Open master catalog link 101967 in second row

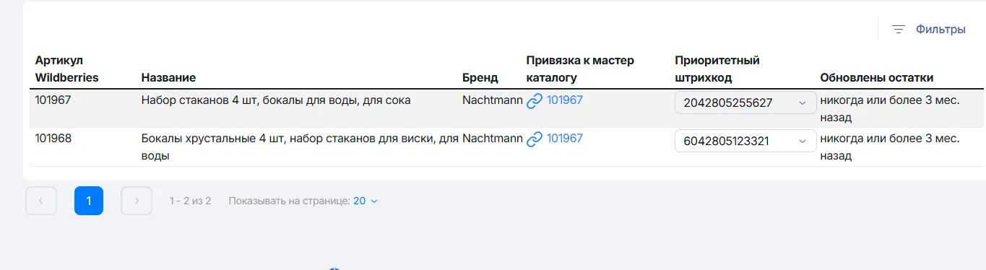tap(565, 139)
